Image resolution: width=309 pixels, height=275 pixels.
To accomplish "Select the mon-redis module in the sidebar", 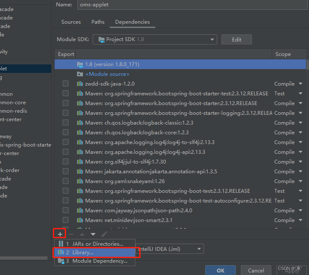I will pos(26,111).
